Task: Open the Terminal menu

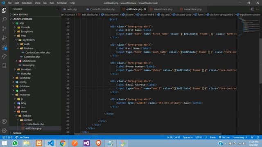Action: [x=61, y=3]
